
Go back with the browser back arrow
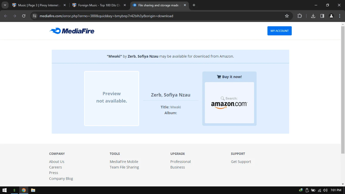pyautogui.click(x=6, y=16)
